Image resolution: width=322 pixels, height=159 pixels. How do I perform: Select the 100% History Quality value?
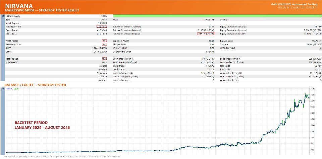point(104,16)
